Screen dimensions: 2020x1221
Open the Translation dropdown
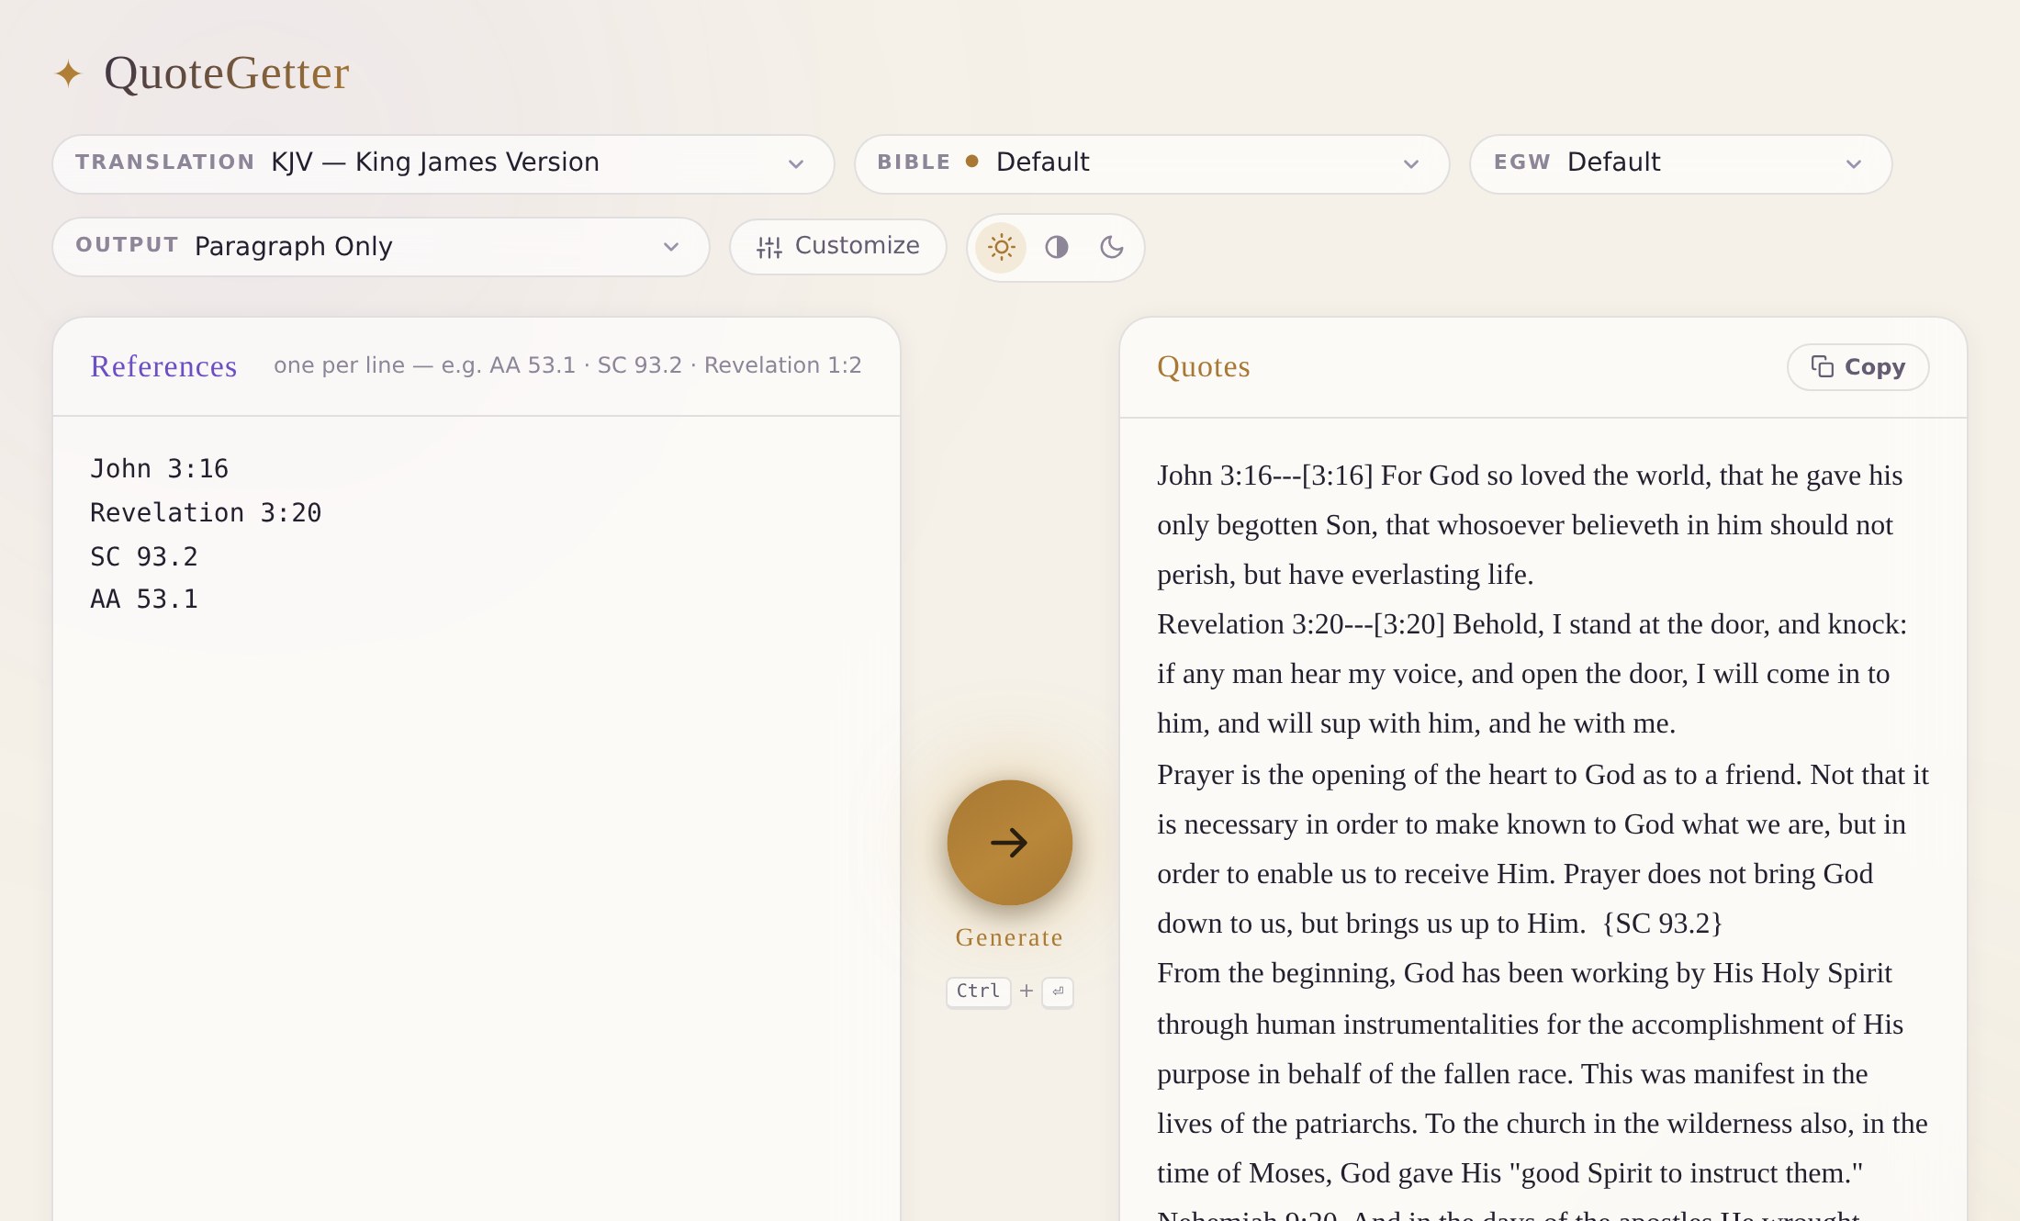pos(443,163)
